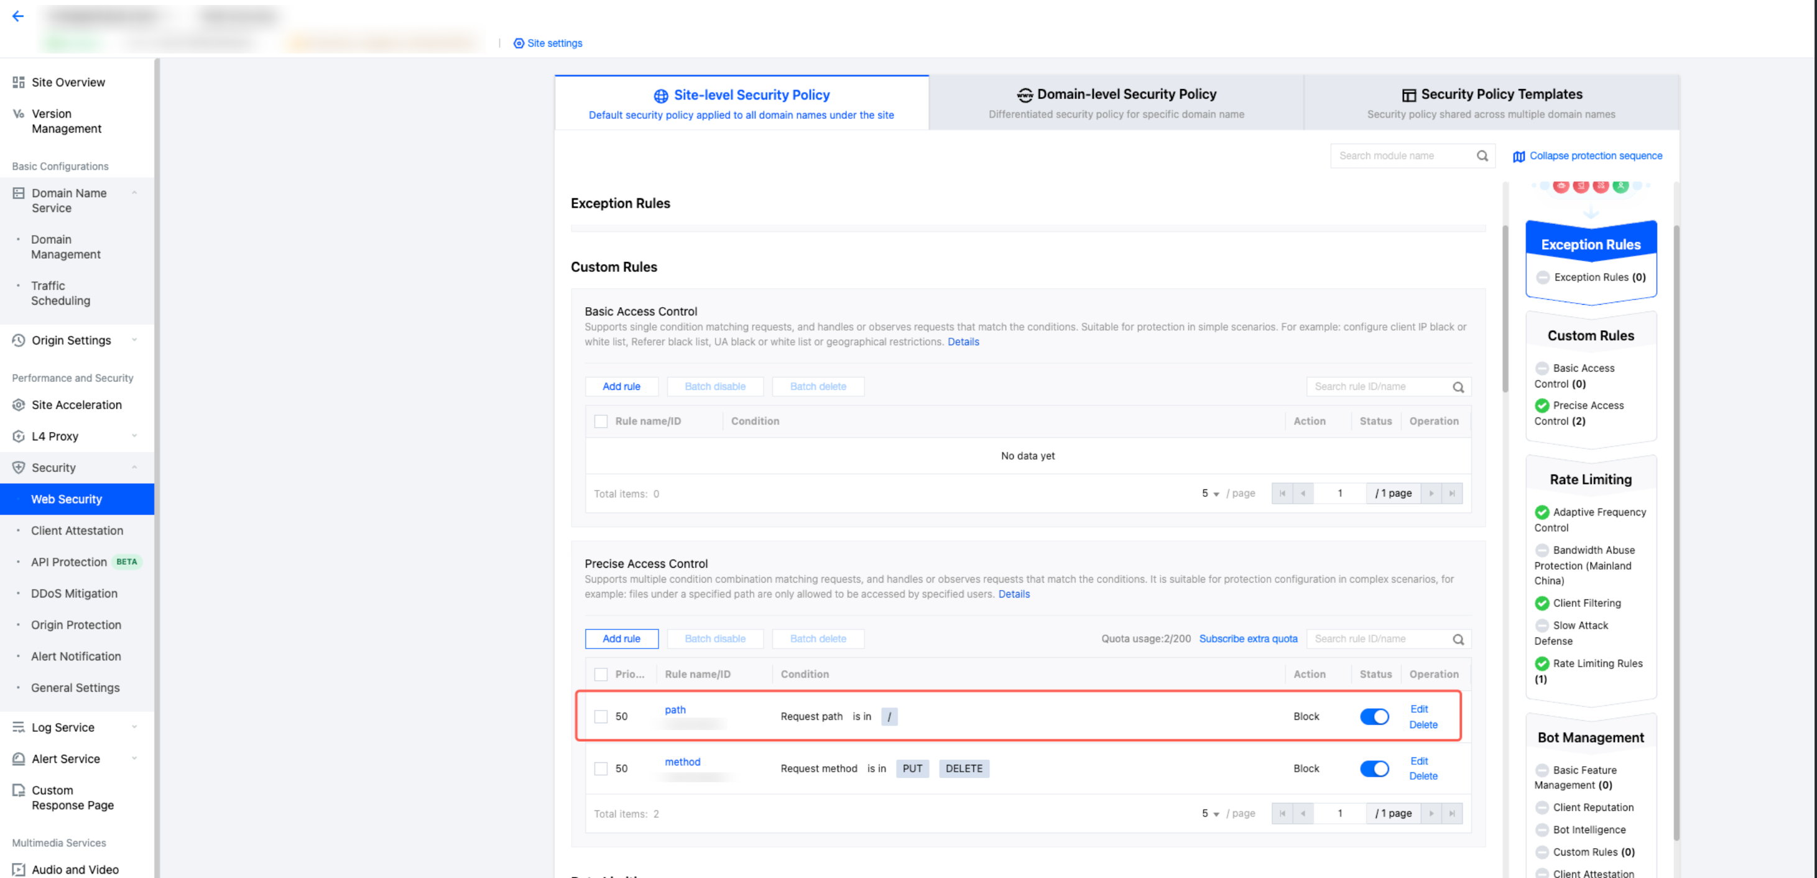The height and width of the screenshot is (878, 1817).
Task: Toggle off the method rule status
Action: click(x=1374, y=769)
